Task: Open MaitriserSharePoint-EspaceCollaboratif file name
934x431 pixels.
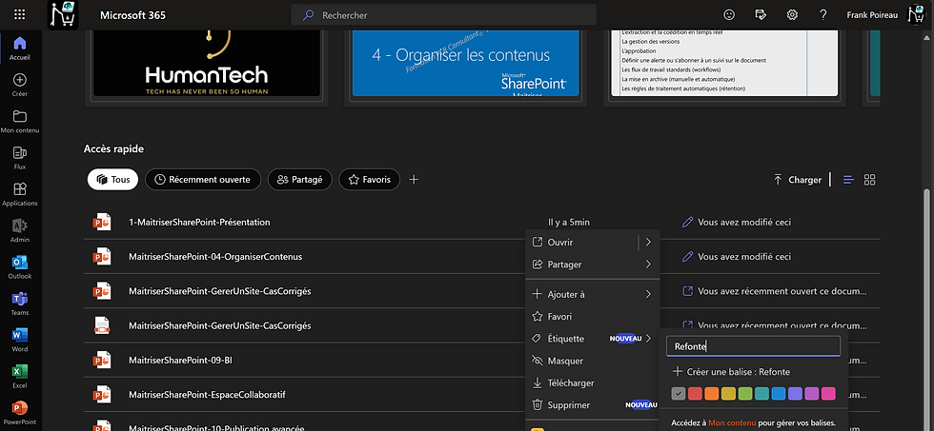Action: pos(208,395)
